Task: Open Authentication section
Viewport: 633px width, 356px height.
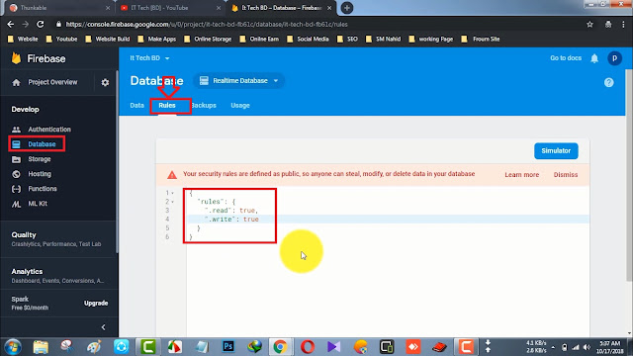Action: tap(49, 130)
